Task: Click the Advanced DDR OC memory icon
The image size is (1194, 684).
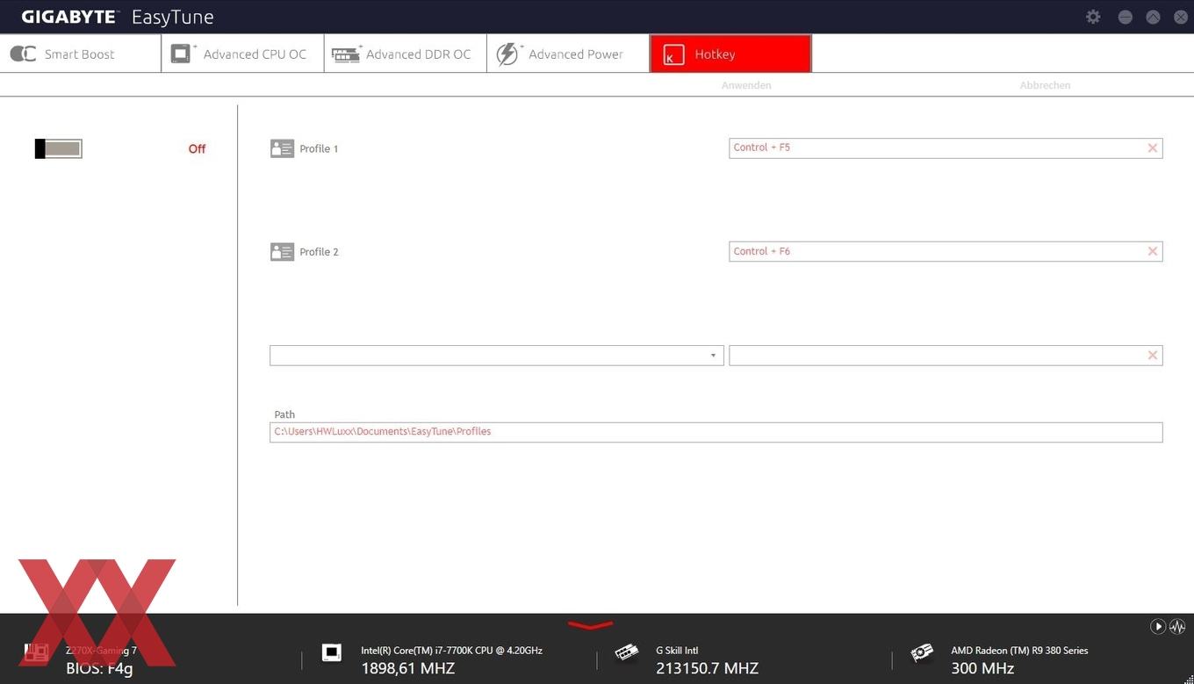Action: click(x=347, y=54)
